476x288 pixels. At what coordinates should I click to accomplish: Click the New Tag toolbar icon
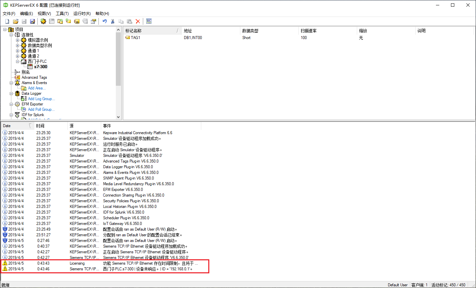coord(69,21)
